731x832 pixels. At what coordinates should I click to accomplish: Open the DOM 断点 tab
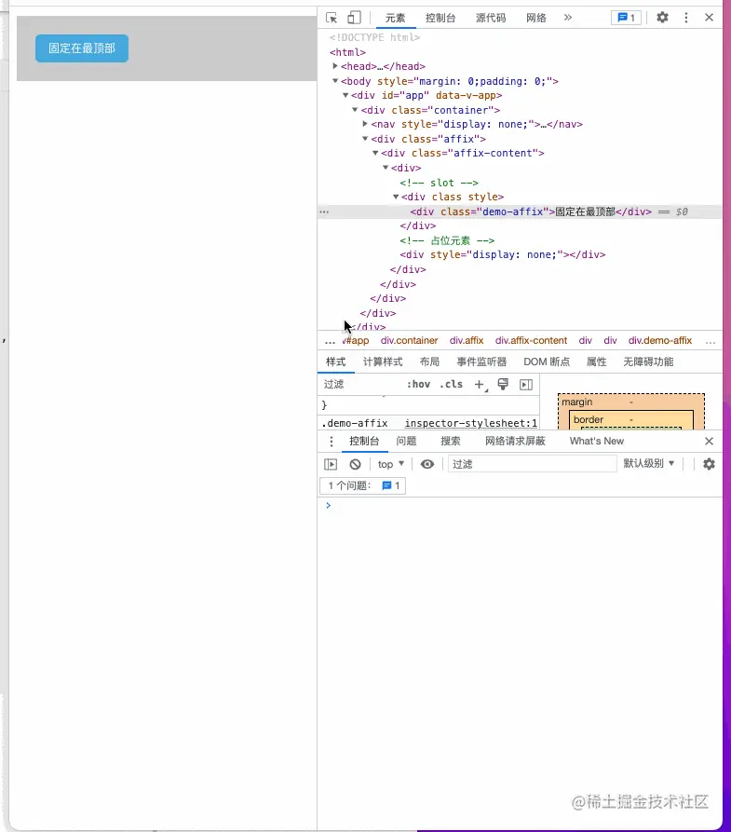click(547, 361)
